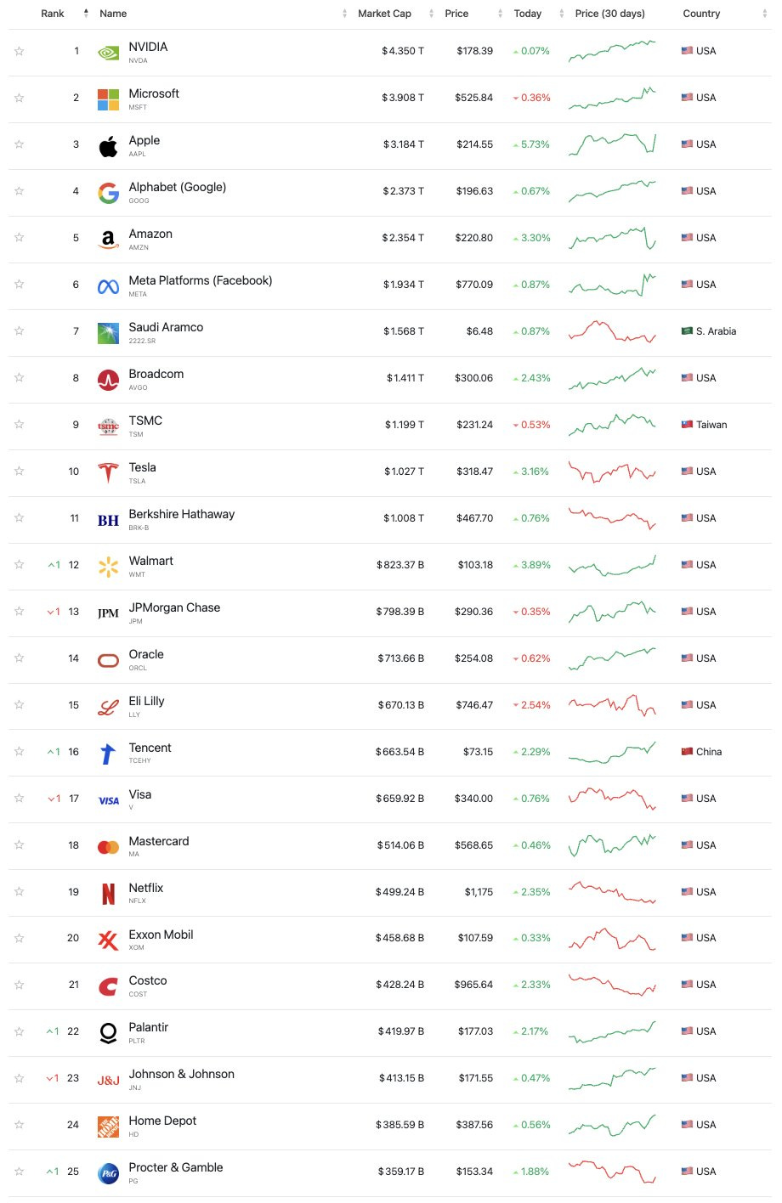Click the Walmart spark logo
The image size is (782, 1203).
(x=107, y=565)
